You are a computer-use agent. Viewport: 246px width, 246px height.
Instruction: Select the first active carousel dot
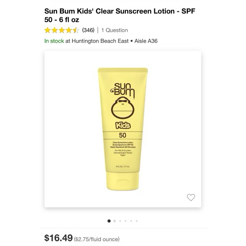[109, 221]
